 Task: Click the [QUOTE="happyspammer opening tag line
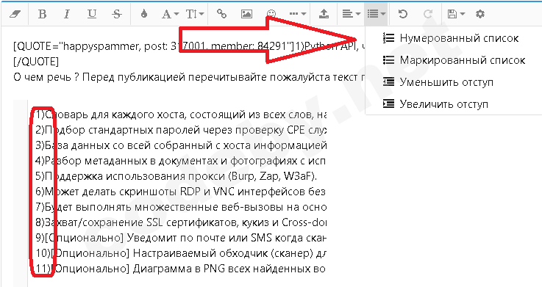(188, 46)
